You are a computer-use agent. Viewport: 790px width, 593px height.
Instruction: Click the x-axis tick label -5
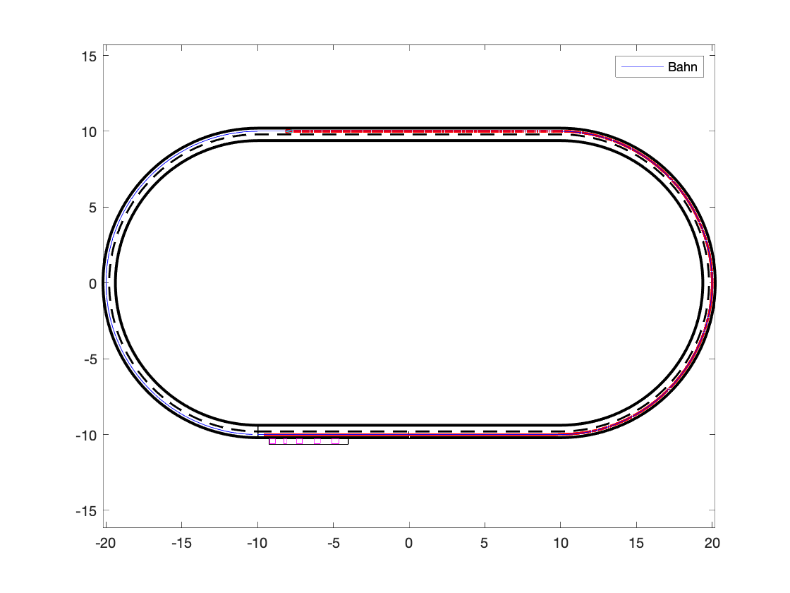pos(333,543)
